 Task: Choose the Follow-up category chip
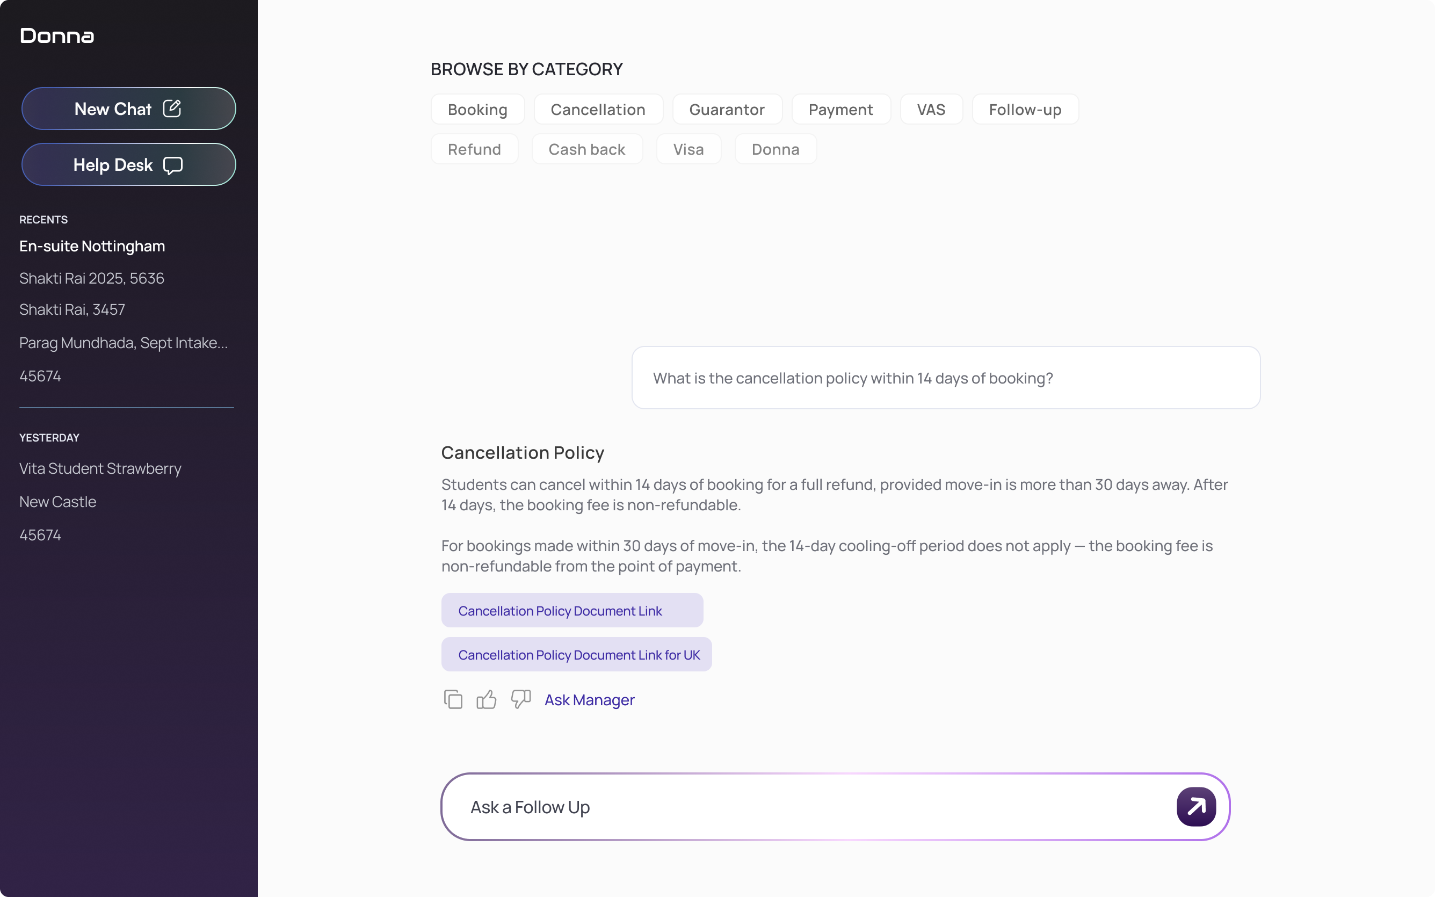tap(1025, 109)
